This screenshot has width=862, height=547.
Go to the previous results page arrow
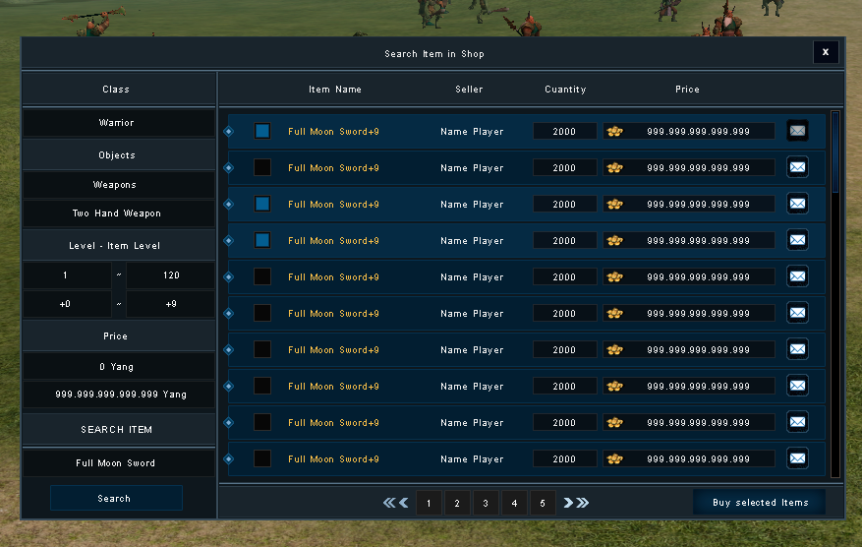(404, 503)
